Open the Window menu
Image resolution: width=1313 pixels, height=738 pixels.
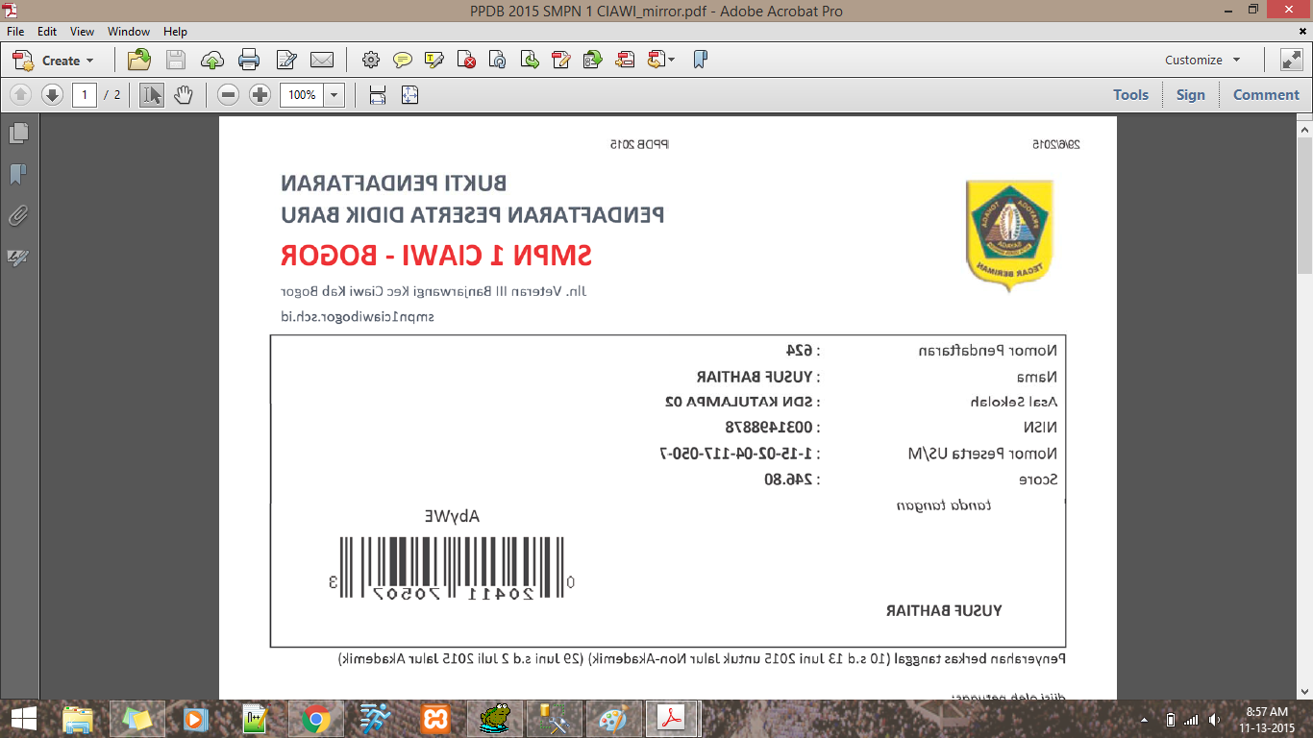tap(129, 32)
